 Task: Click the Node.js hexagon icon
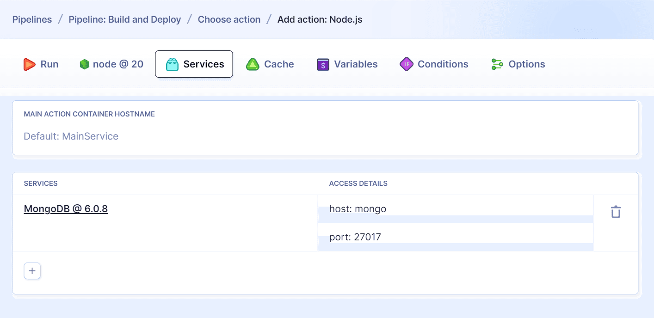(85, 64)
